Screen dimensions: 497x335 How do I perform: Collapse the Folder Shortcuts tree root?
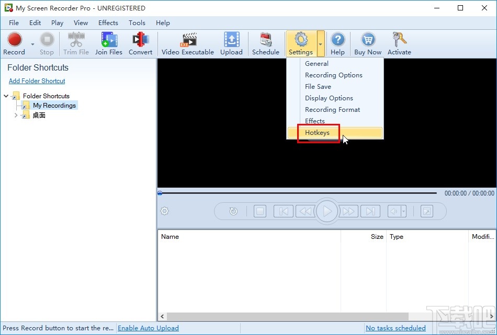click(6, 96)
